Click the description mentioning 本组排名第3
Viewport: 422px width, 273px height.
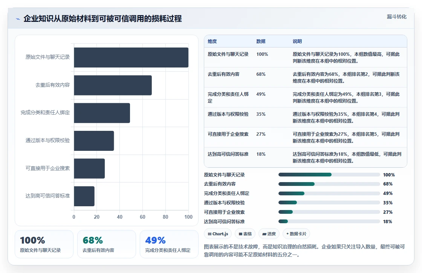[x=346, y=97]
